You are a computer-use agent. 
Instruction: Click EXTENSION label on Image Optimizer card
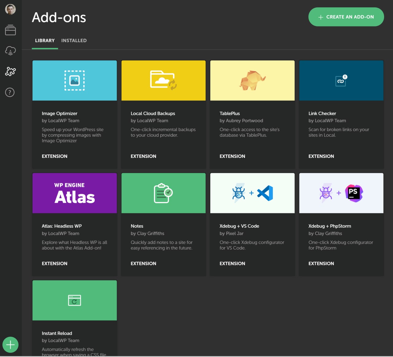coord(55,156)
